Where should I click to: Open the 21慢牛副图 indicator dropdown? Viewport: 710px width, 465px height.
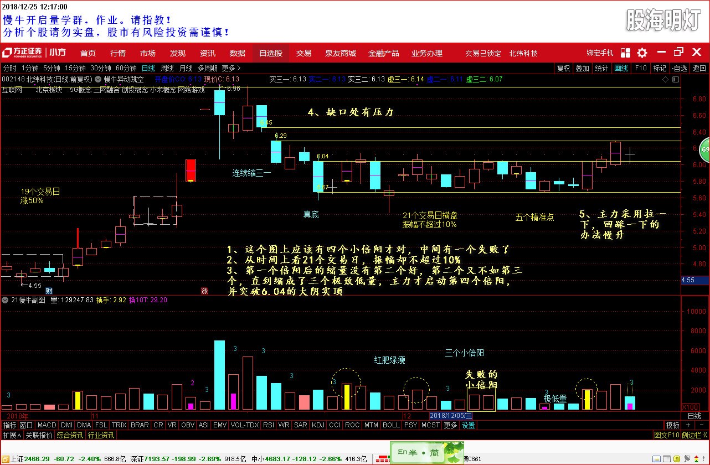tap(6, 300)
